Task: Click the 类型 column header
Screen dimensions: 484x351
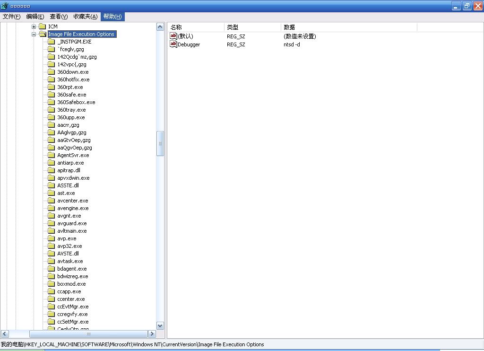Action: [x=252, y=27]
